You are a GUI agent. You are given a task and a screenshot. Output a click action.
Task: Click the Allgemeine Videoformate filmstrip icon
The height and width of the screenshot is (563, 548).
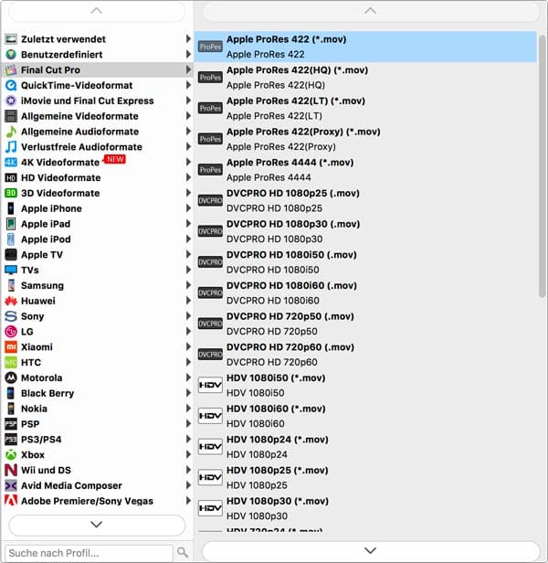click(11, 116)
